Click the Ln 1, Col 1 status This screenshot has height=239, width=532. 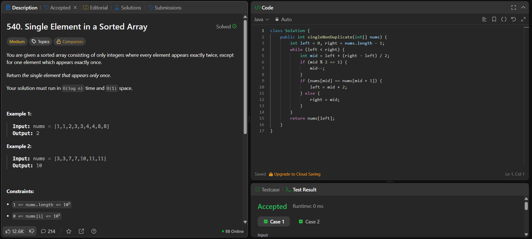515,174
